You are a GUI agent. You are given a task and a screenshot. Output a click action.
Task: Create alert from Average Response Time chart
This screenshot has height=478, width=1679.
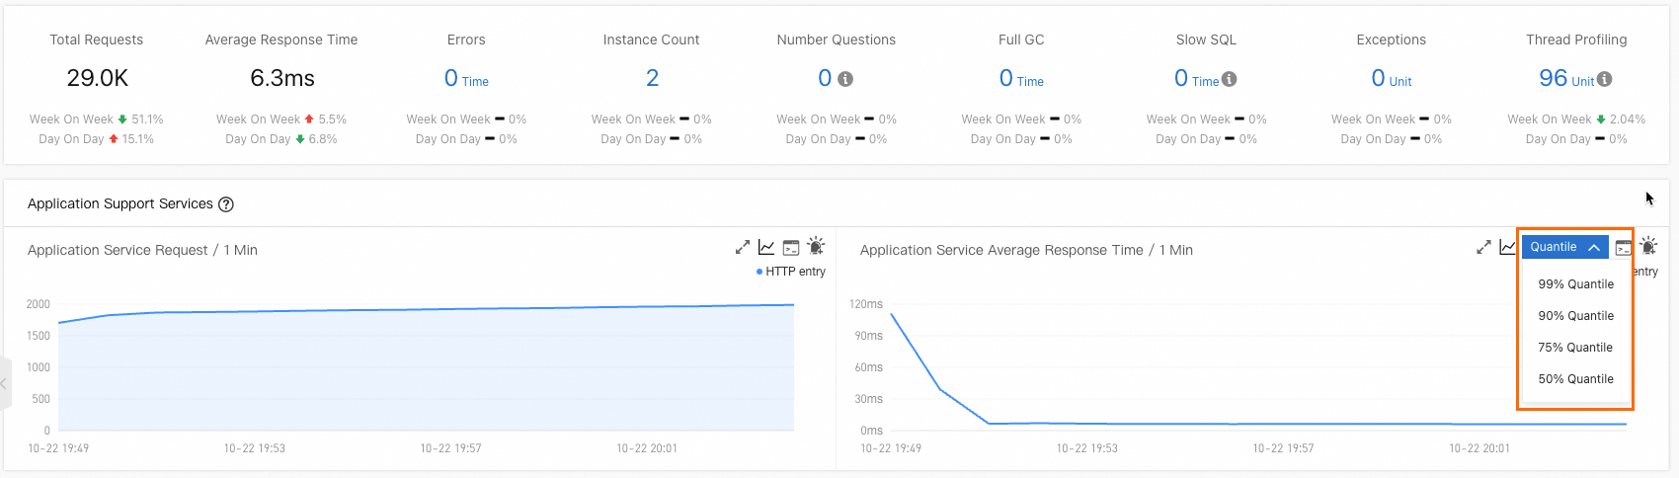pyautogui.click(x=1648, y=246)
